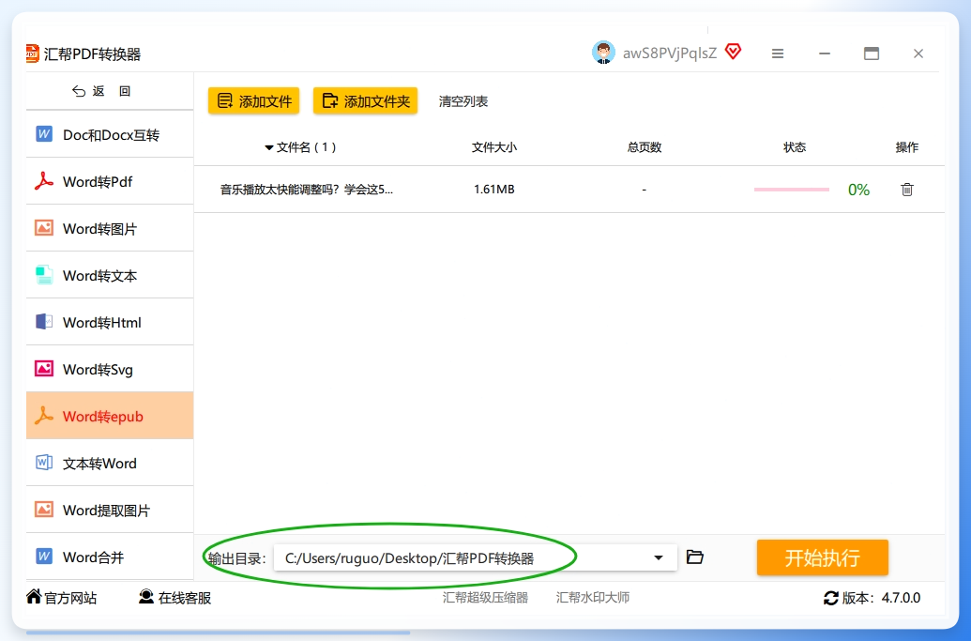The image size is (971, 641).
Task: Expand the output directory dropdown arrow
Action: point(659,558)
